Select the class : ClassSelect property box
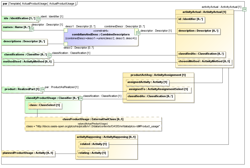The width and height of the screenshot is (250, 168). 45,105
